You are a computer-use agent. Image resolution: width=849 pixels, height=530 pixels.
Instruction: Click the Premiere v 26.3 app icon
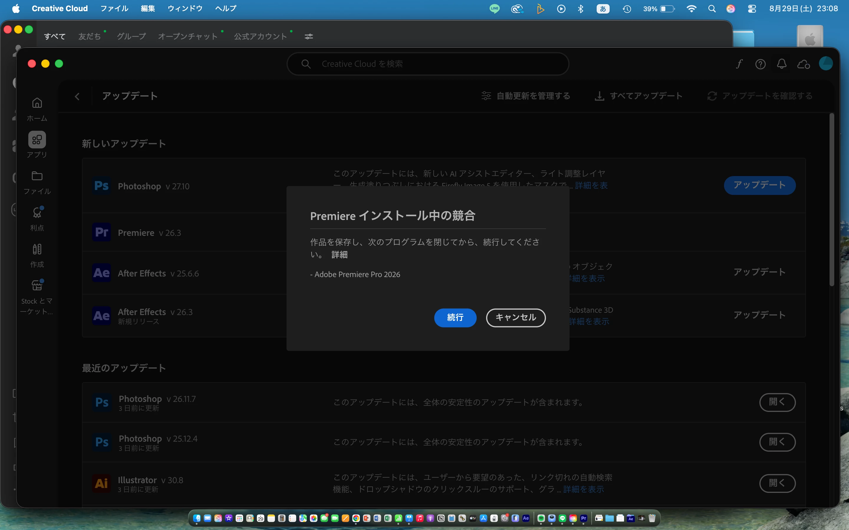tap(101, 232)
